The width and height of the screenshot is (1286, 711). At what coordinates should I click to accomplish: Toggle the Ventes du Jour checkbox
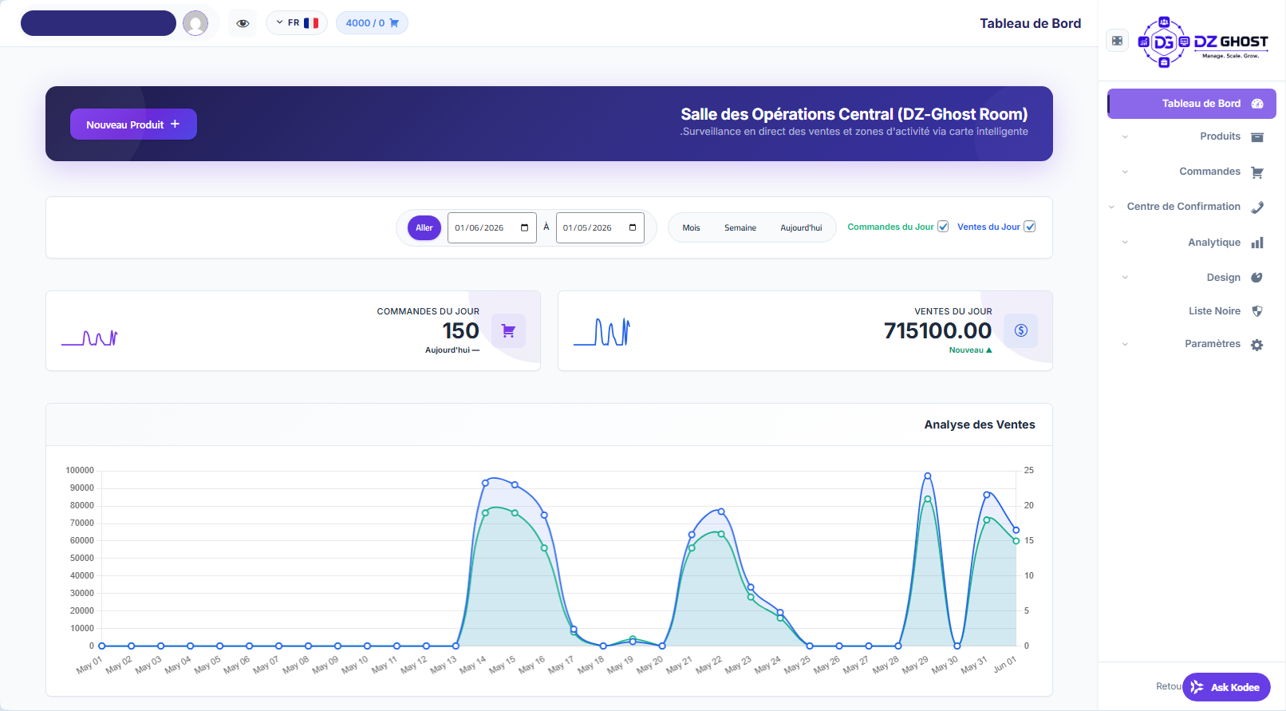[1030, 227]
